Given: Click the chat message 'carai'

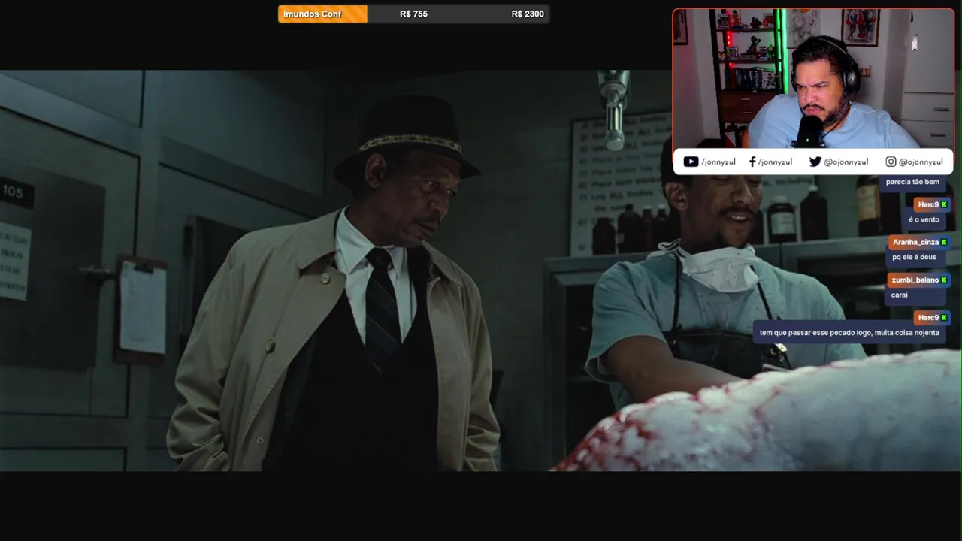Looking at the screenshot, I should (x=900, y=295).
